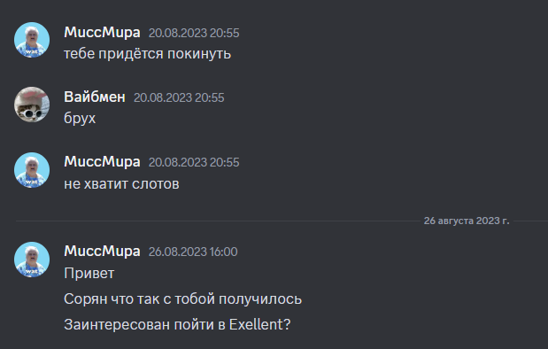Select the message "не хватит слотов"
Image resolution: width=548 pixels, height=349 pixels.
point(121,184)
